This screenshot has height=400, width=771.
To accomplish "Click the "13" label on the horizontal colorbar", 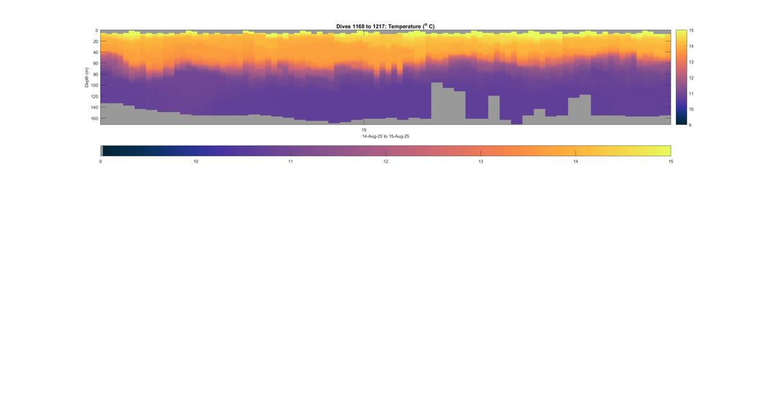I will click(x=481, y=161).
